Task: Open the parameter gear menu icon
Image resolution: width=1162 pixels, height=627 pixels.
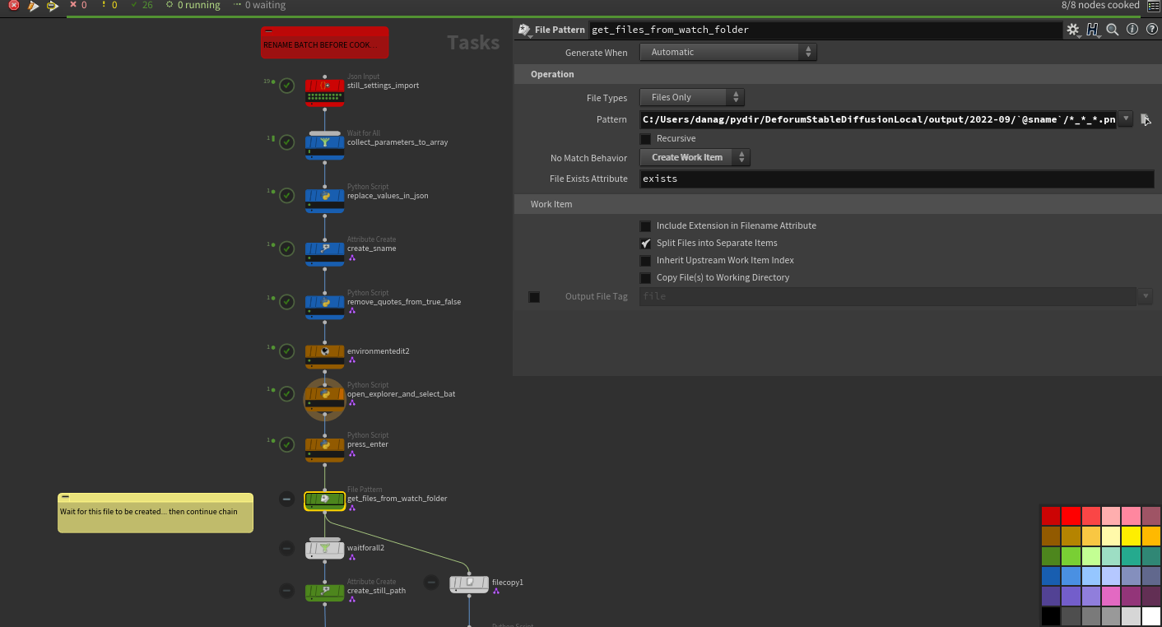Action: tap(1073, 30)
